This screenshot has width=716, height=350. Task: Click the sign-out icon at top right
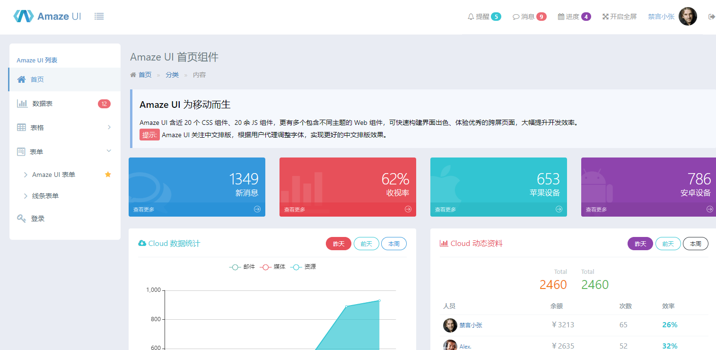tap(711, 17)
